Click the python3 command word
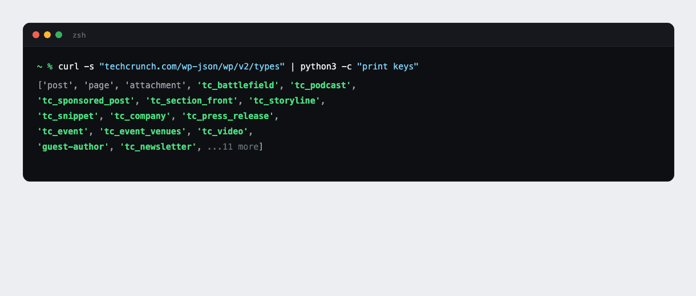 coord(318,67)
